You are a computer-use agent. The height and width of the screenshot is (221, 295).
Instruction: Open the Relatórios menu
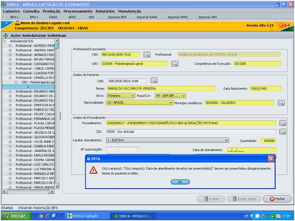[x=105, y=11]
